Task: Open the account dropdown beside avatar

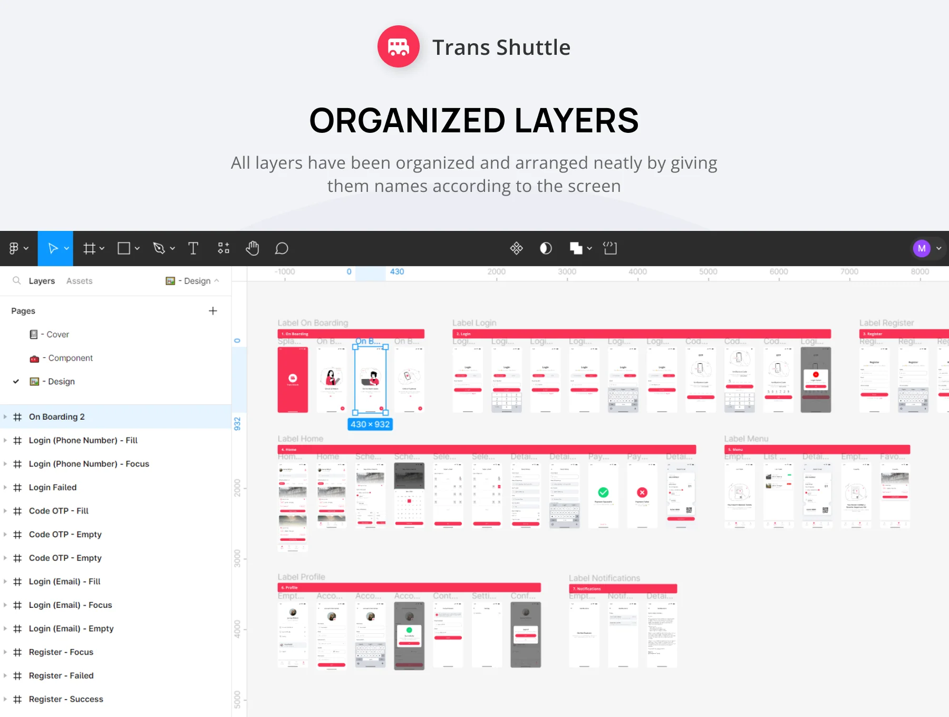Action: [x=939, y=248]
